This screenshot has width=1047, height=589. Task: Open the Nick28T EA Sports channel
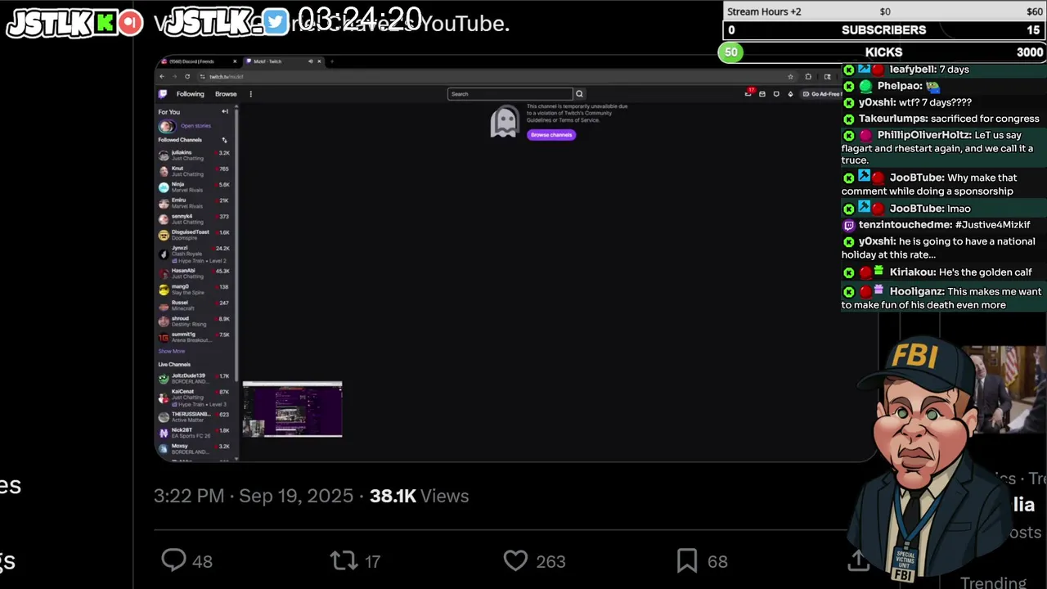click(195, 432)
